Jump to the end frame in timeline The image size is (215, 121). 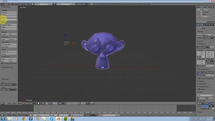[83, 115]
